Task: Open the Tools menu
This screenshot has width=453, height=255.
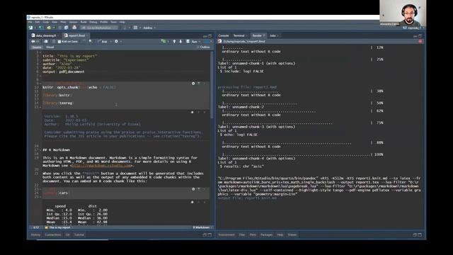Action: 113,22
